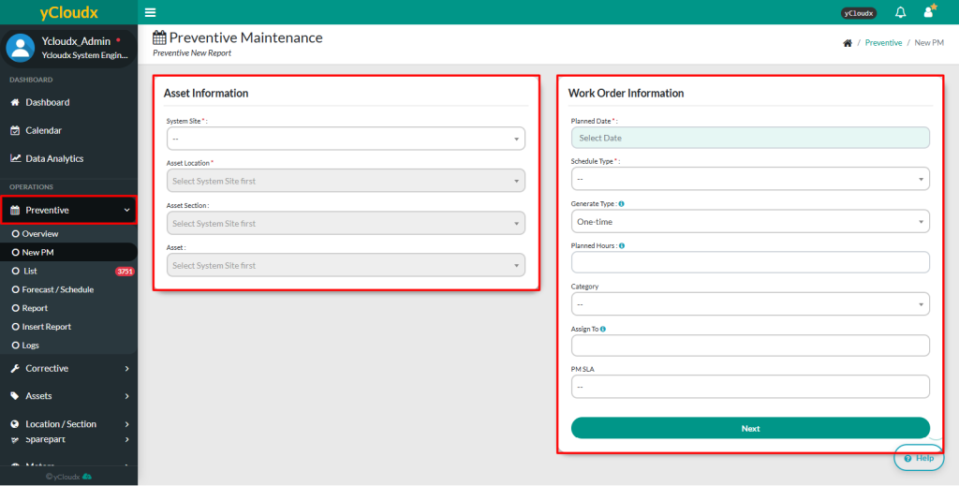Click the Assign To input field
This screenshot has width=959, height=486.
(750, 346)
